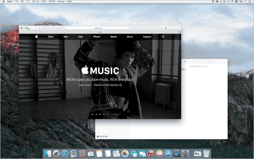254x159 pixels.
Task: Click new folder plus button in Notes window
Action: (98, 136)
